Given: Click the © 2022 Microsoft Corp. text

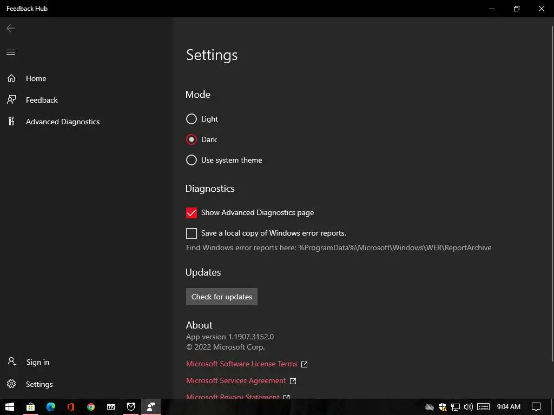Looking at the screenshot, I should pyautogui.click(x=226, y=347).
